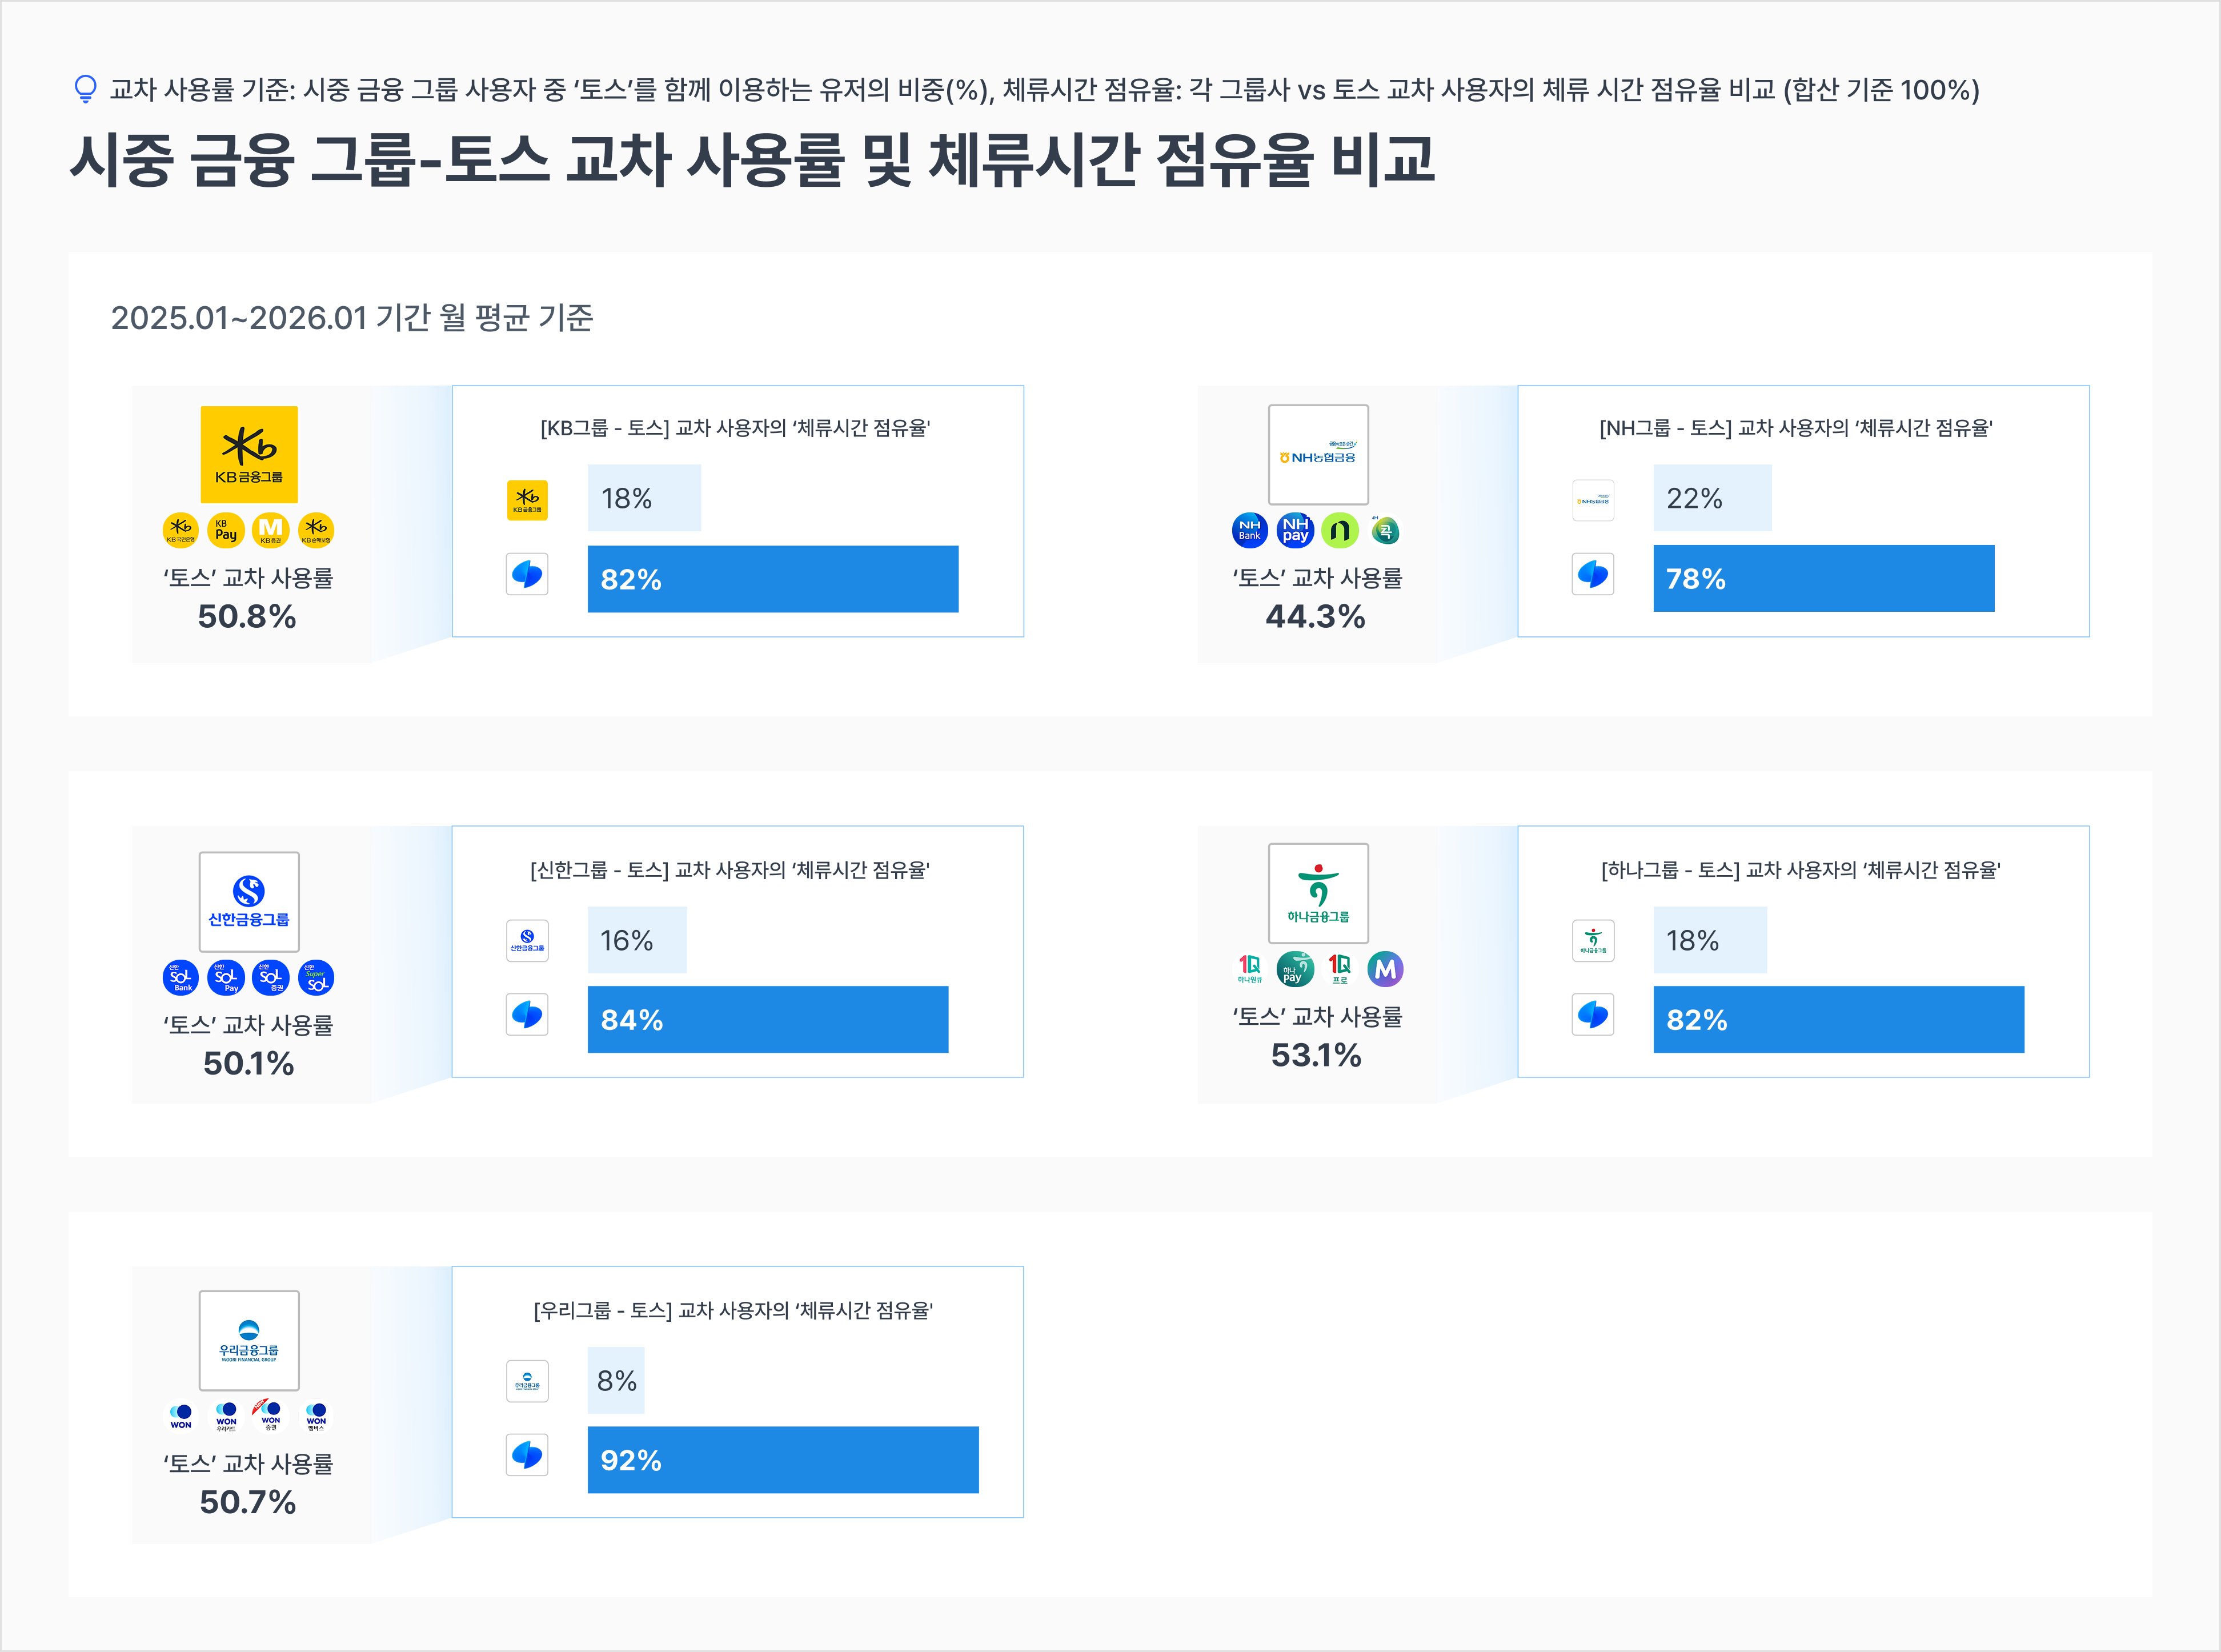
Task: Click the NH Bank app icon
Action: 1250,530
